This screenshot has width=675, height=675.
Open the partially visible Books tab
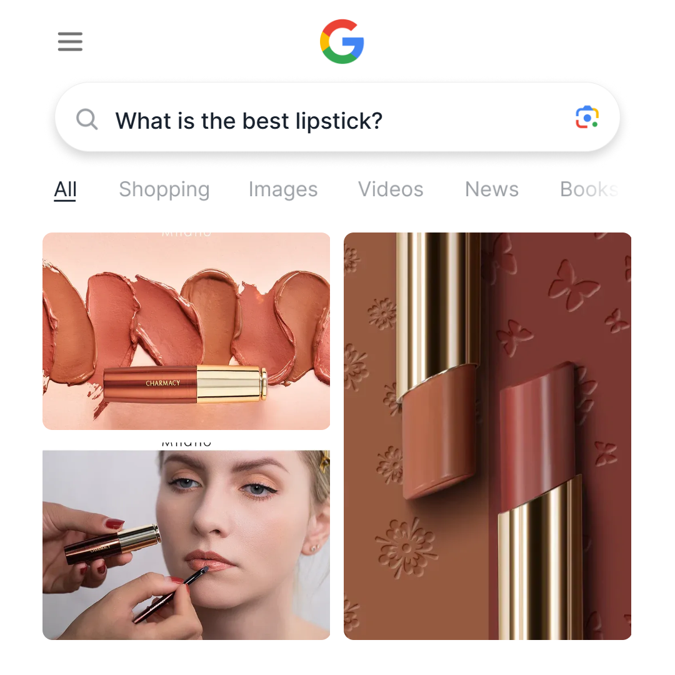click(589, 189)
